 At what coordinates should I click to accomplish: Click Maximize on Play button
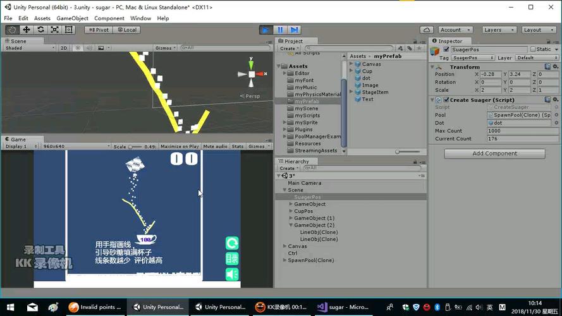pyautogui.click(x=180, y=147)
